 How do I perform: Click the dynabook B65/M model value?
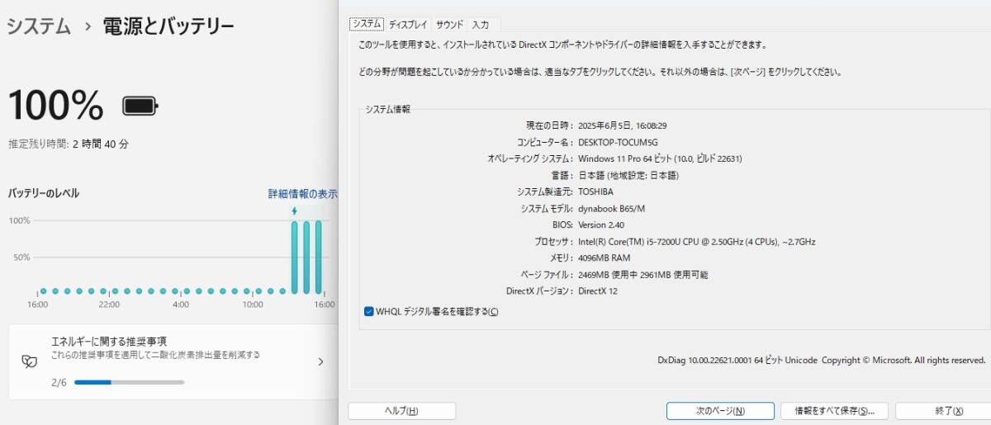tap(612, 208)
